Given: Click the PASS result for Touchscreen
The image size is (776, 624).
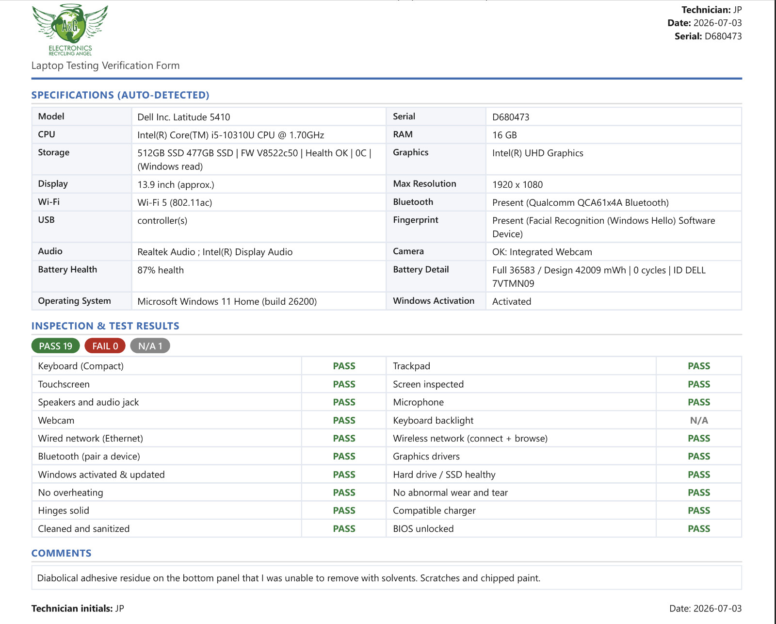Looking at the screenshot, I should click(x=344, y=384).
